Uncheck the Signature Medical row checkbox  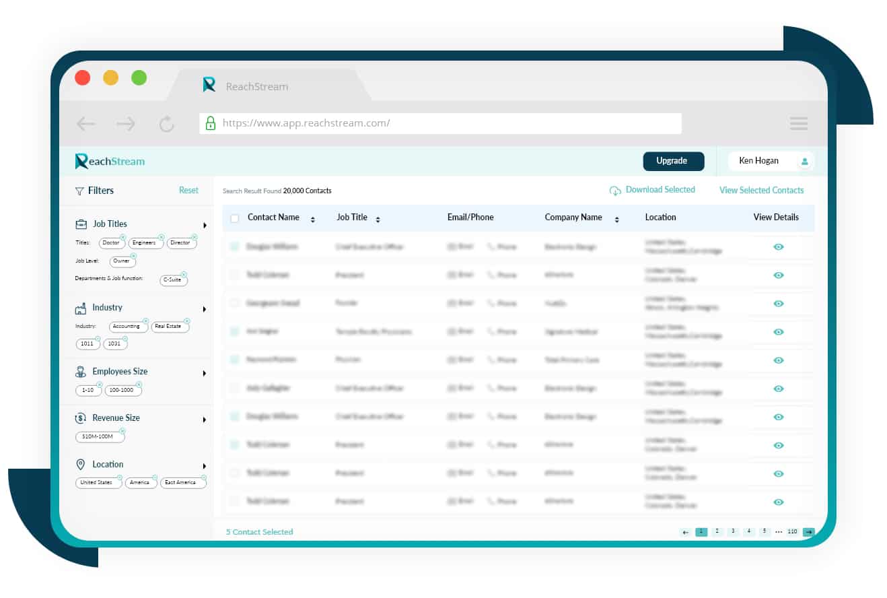pyautogui.click(x=234, y=331)
